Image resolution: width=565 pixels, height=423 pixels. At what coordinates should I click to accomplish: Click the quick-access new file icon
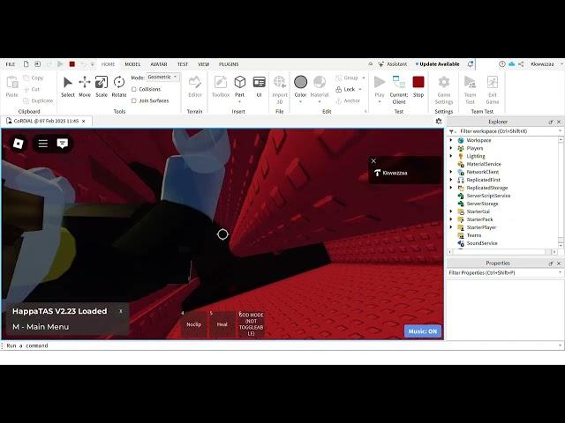pos(26,64)
